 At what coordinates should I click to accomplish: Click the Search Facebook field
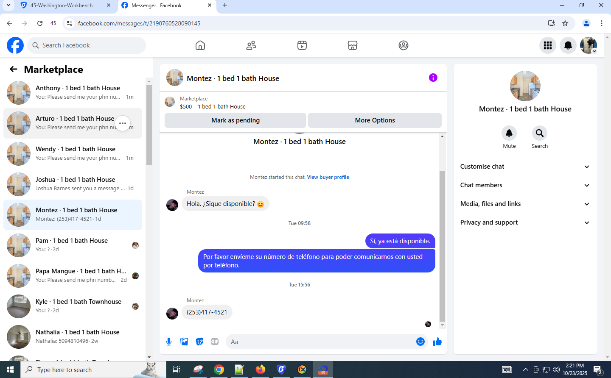pyautogui.click(x=87, y=45)
